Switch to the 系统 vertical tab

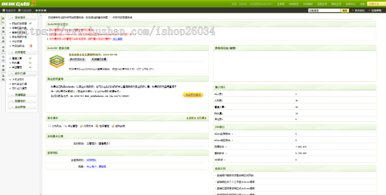click(x=3, y=78)
